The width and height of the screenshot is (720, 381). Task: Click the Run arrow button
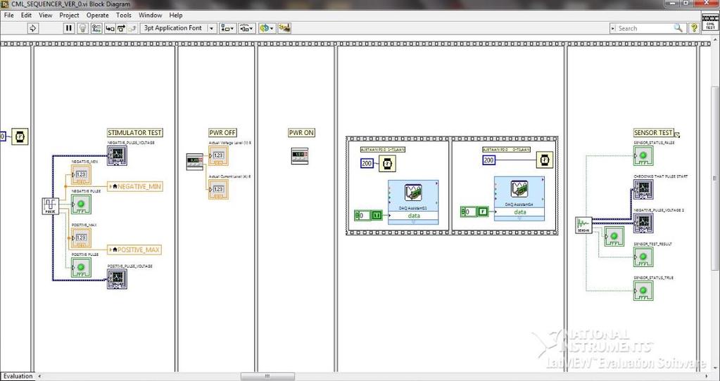coord(33,28)
